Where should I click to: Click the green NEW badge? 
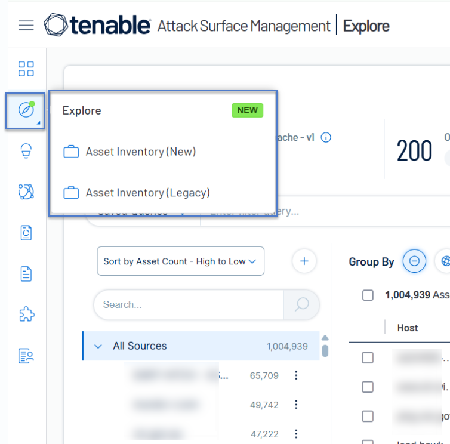click(248, 110)
